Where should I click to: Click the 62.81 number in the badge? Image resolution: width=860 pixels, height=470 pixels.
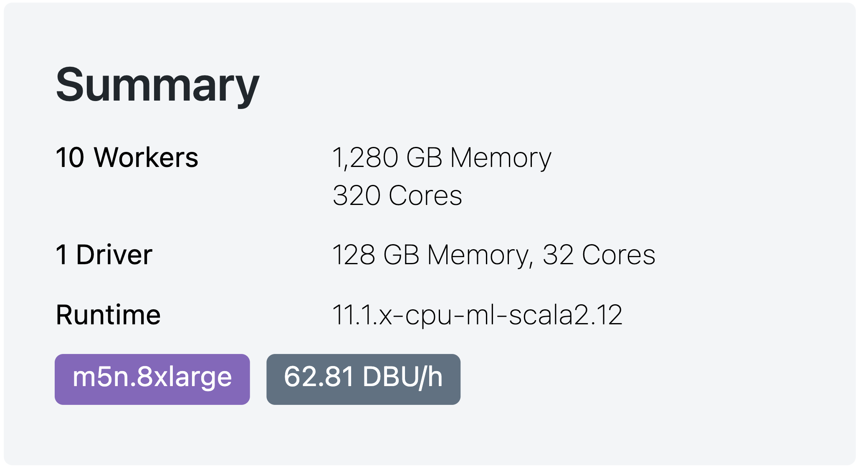[319, 377]
